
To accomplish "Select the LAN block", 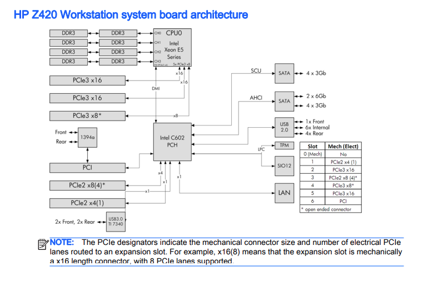I will pos(285,193).
